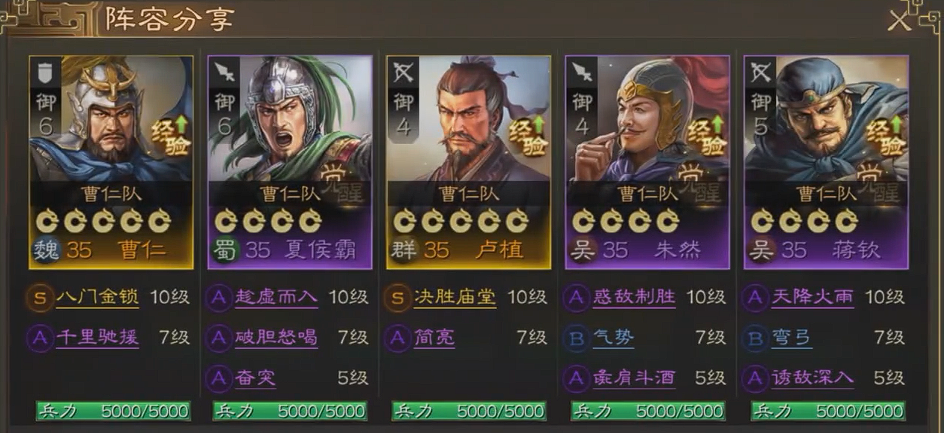Click the B rank badge beside 气势
Image resolution: width=944 pixels, height=433 pixels.
(x=576, y=338)
